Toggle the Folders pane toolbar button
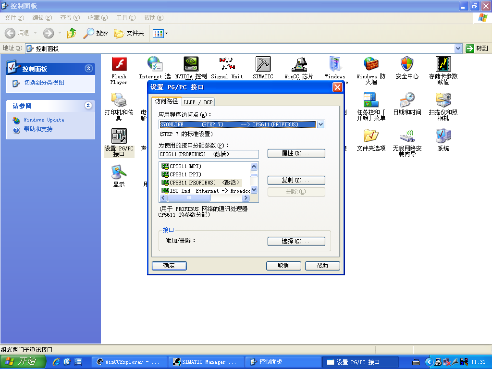The image size is (492, 369). pos(129,33)
